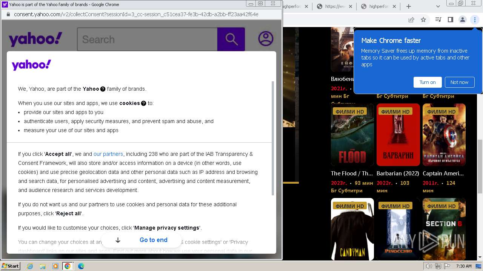Viewport: 483px width, 271px height.
Task: Click the Yahoo search magnifier button
Action: 231,39
